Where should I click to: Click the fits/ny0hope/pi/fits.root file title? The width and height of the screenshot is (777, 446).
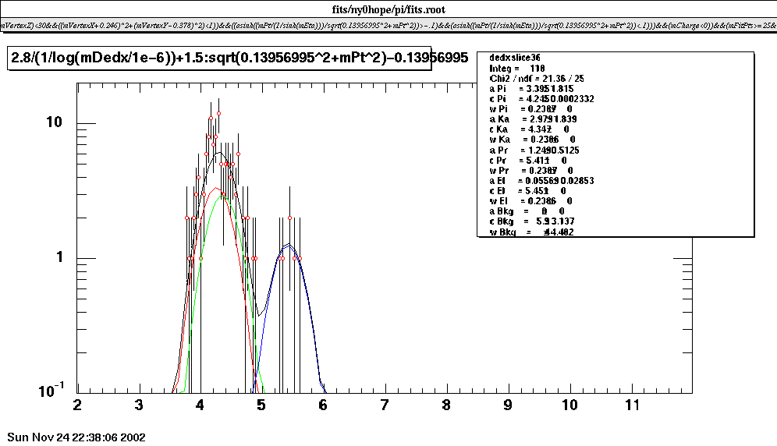(388, 10)
